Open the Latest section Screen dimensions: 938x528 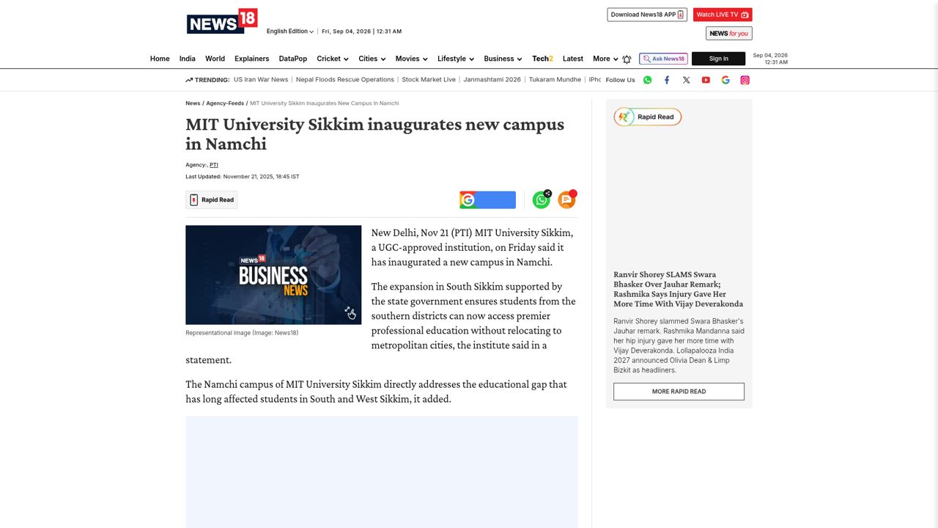[x=573, y=59]
